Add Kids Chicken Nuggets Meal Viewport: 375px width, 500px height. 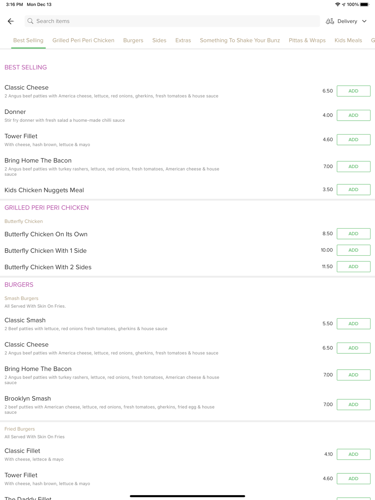[x=353, y=190]
